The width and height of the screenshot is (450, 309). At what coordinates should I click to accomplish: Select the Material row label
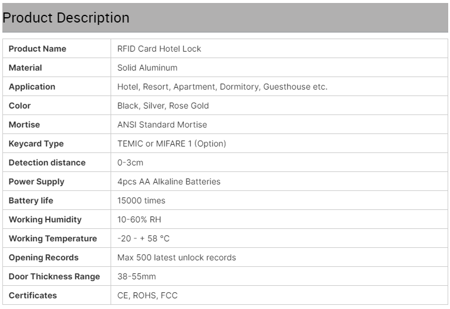pyautogui.click(x=25, y=68)
